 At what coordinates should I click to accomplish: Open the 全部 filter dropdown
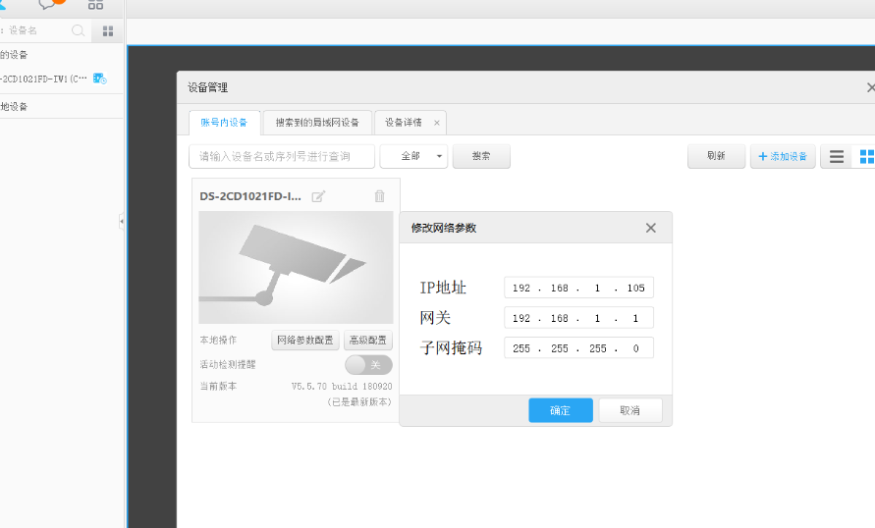(413, 156)
